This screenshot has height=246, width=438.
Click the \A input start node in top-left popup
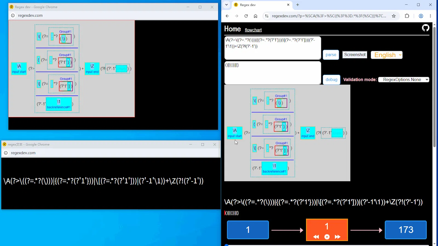19,69
